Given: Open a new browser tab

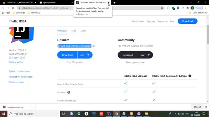Looking at the screenshot, I should click(114, 3).
